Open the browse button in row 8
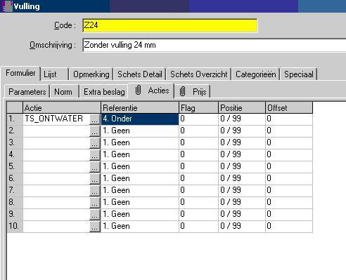This screenshot has height=280, width=346. pos(94,203)
